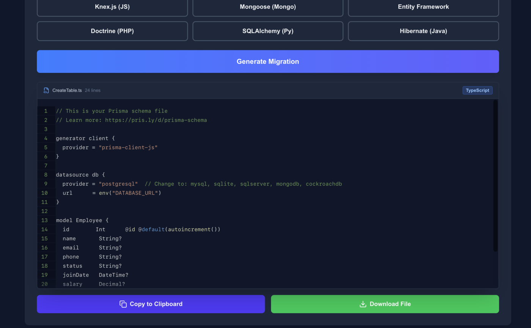Viewport: 531px width, 328px height.
Task: Click the code panel's vertical scrollbar
Action: [495, 174]
